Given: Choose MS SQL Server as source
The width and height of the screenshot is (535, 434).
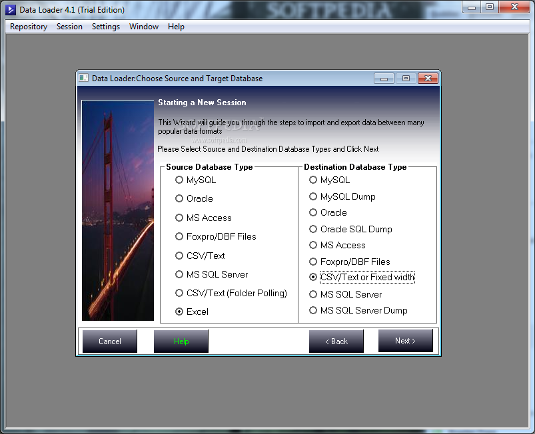Looking at the screenshot, I should point(212,274).
